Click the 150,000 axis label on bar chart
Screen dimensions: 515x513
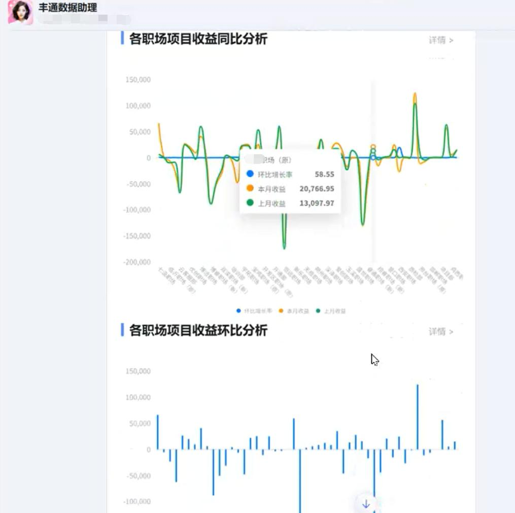tap(138, 371)
